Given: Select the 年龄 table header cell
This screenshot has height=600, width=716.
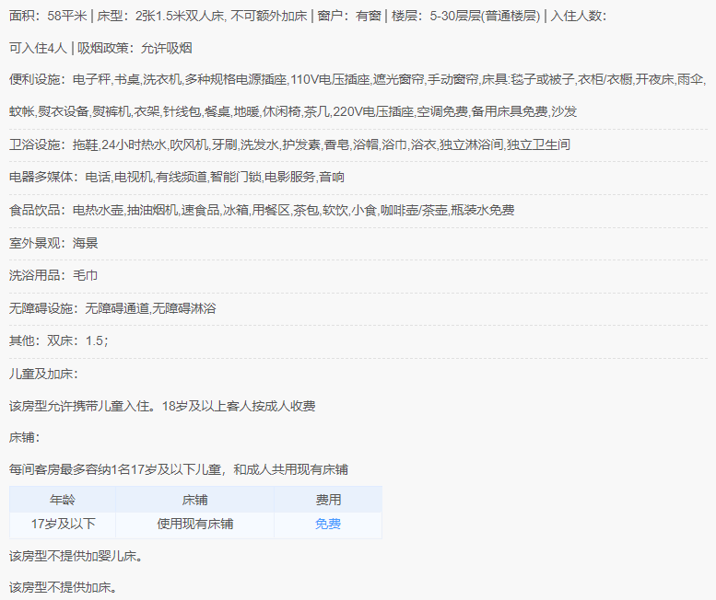Looking at the screenshot, I should click(x=63, y=500).
